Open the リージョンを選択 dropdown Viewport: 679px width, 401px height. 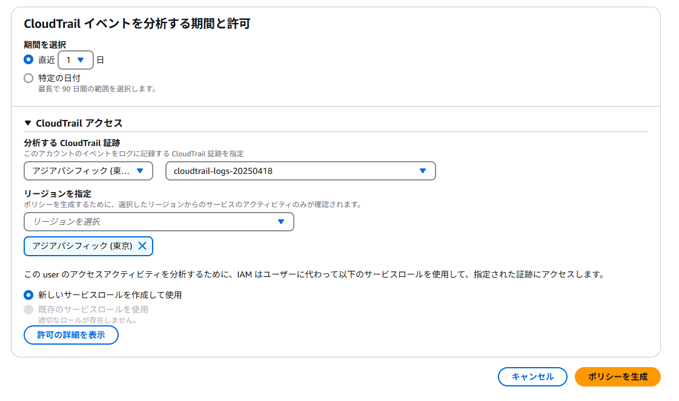[157, 222]
